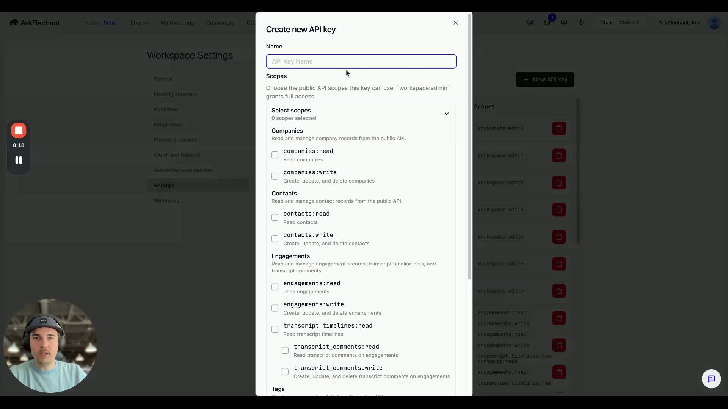The image size is (728, 409).
Task: Click the webcam video bubble
Action: [x=50, y=345]
